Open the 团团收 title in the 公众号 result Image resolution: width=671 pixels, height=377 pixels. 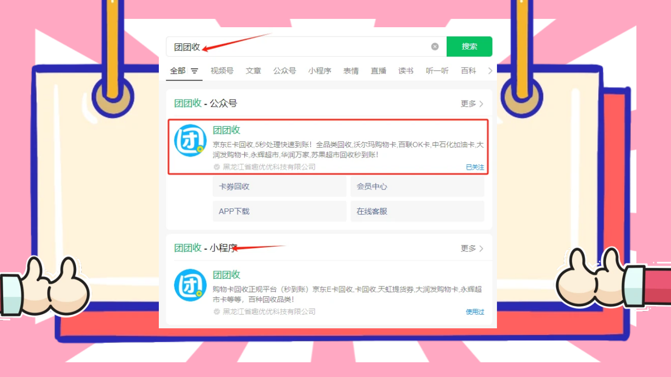pyautogui.click(x=226, y=130)
